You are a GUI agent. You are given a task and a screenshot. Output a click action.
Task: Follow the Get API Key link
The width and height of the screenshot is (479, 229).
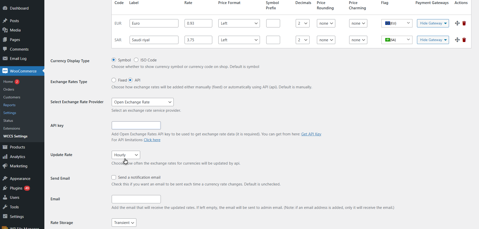(x=311, y=134)
